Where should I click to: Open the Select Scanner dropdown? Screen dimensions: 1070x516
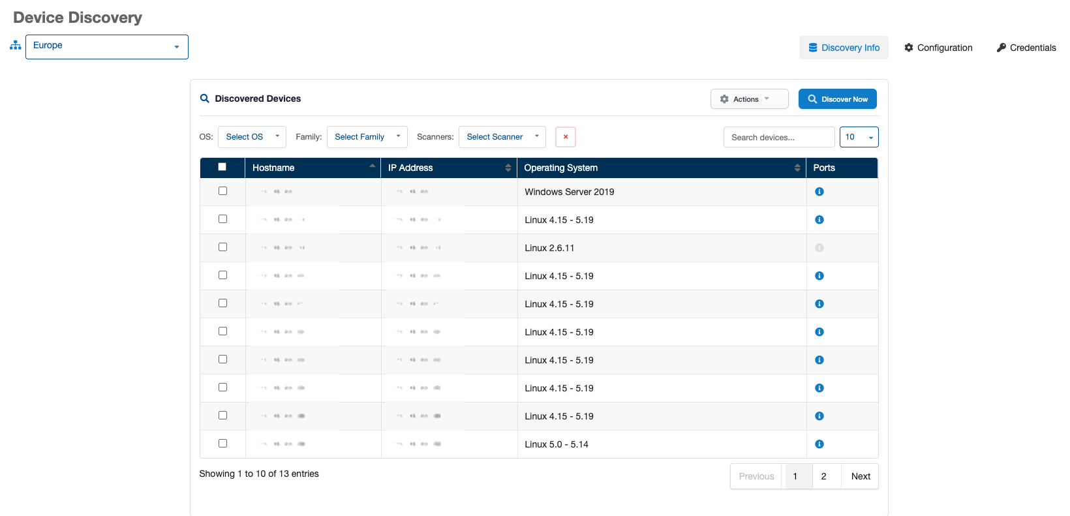(x=502, y=137)
